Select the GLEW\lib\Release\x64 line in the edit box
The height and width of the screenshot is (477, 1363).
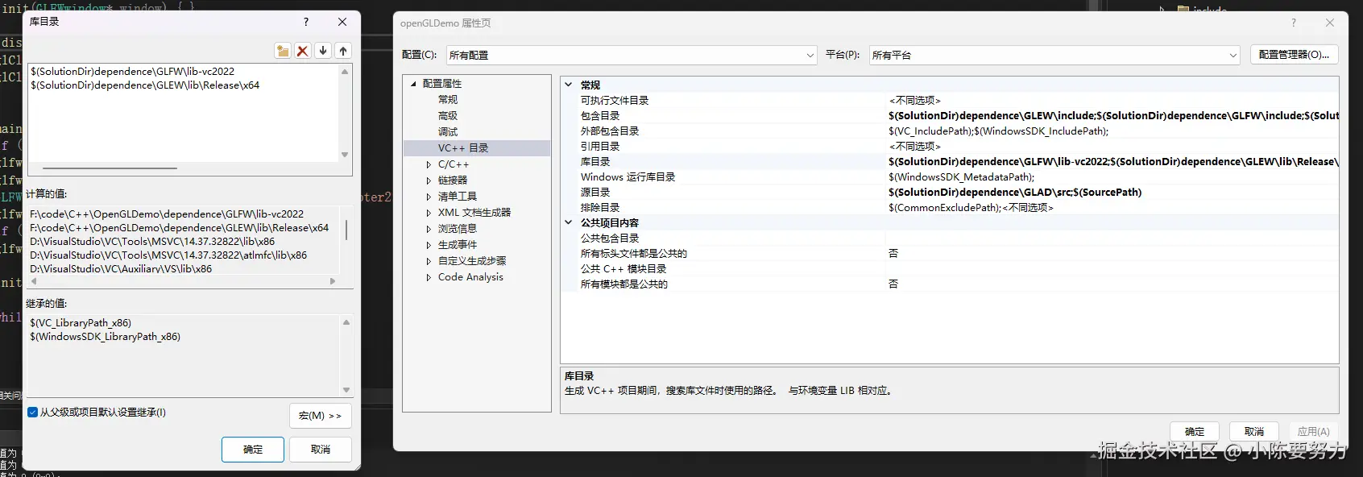click(x=145, y=85)
